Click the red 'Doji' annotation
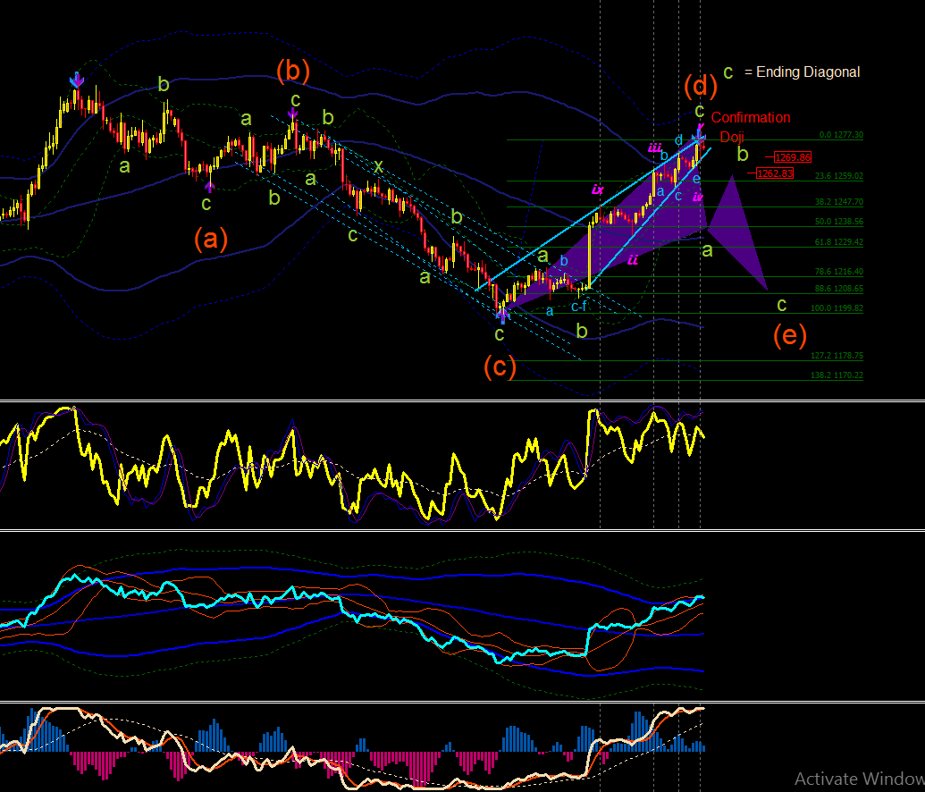925x792 pixels. tap(731, 137)
